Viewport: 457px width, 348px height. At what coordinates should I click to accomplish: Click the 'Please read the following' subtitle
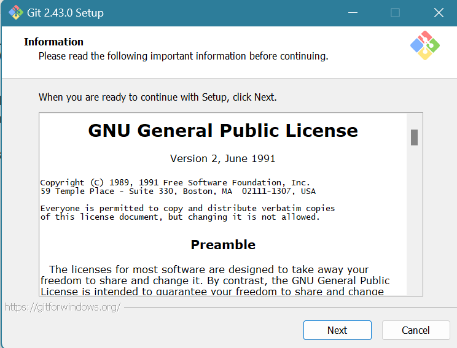click(x=183, y=56)
